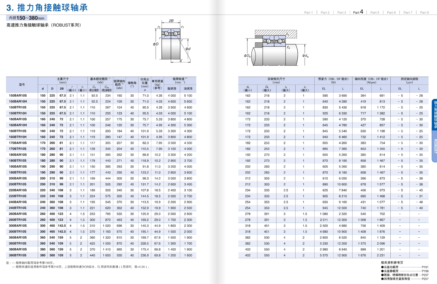Click the 内径150~380mm subtitle label

click(x=27, y=18)
